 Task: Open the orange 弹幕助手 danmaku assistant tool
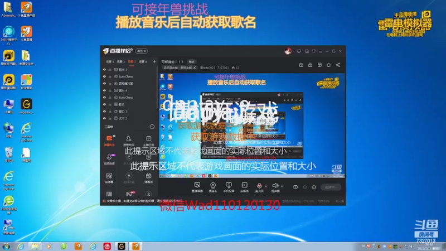pos(109,141)
